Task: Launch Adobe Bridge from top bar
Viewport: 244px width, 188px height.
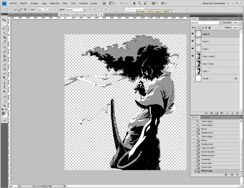Action: (104, 3)
